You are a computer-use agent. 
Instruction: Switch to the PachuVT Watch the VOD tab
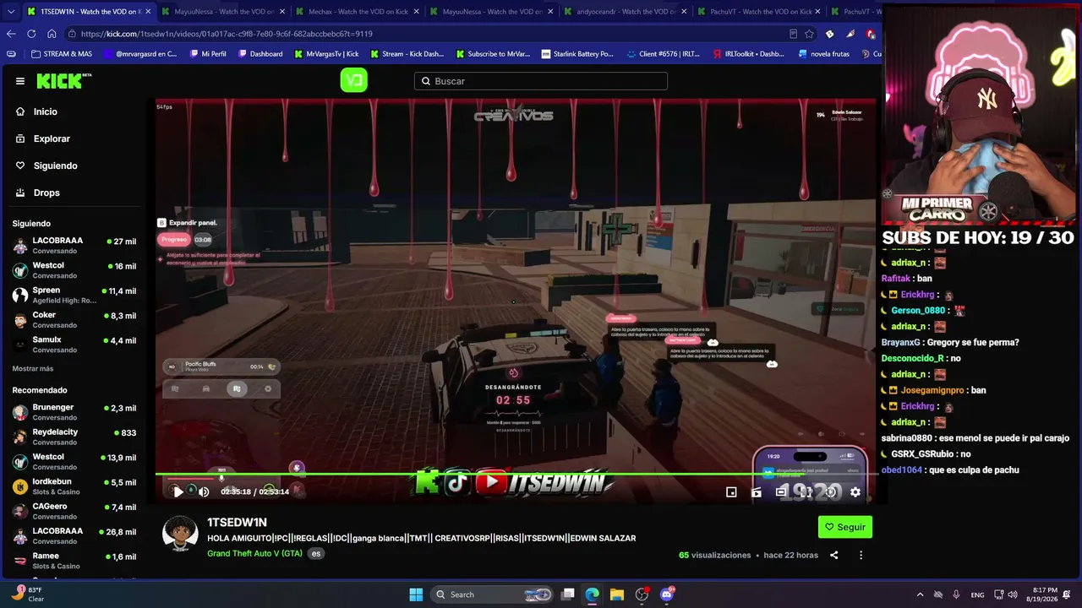(761, 12)
